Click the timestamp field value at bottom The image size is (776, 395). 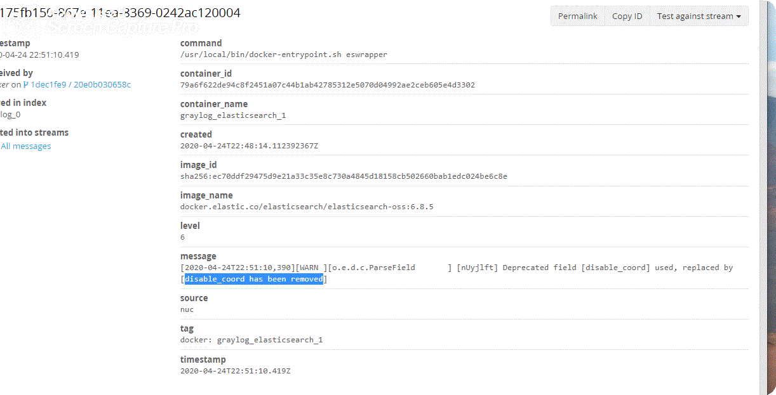tap(236, 370)
